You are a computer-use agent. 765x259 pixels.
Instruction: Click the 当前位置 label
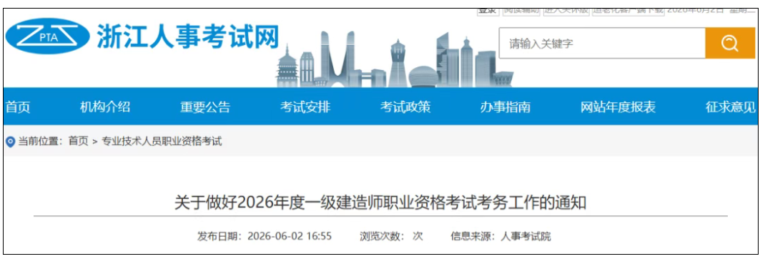[41, 142]
